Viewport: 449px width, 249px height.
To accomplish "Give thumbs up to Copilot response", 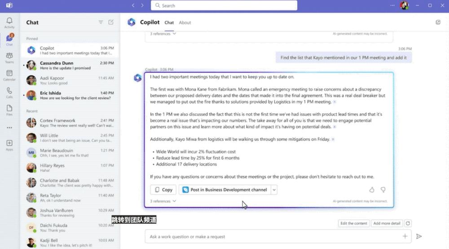I will click(x=372, y=189).
